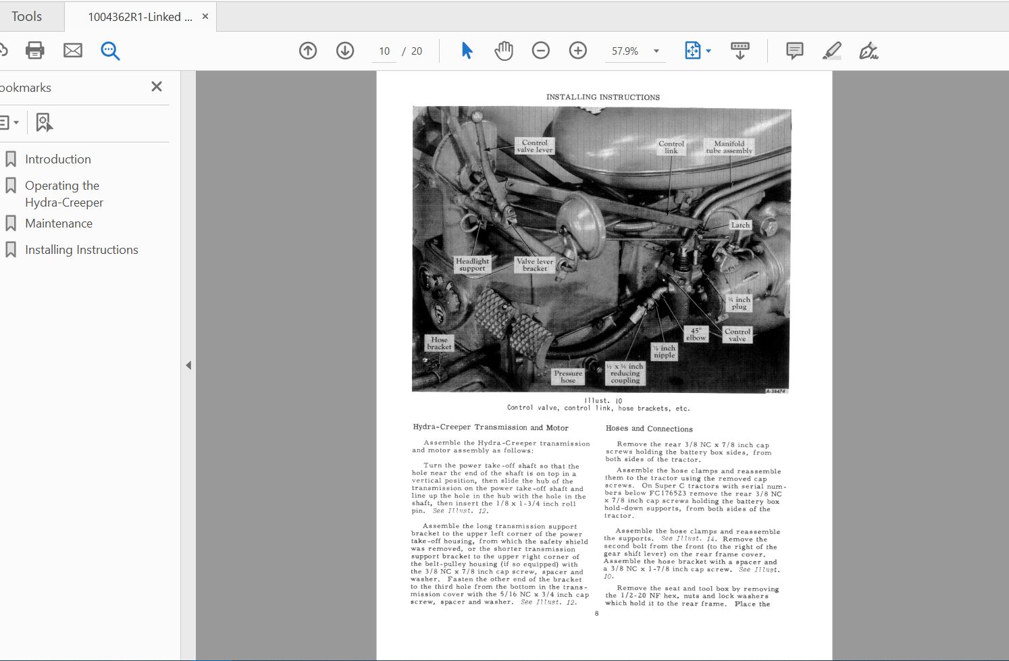Screen dimensions: 1009x661
Task: Send file by email icon
Action: pos(72,51)
